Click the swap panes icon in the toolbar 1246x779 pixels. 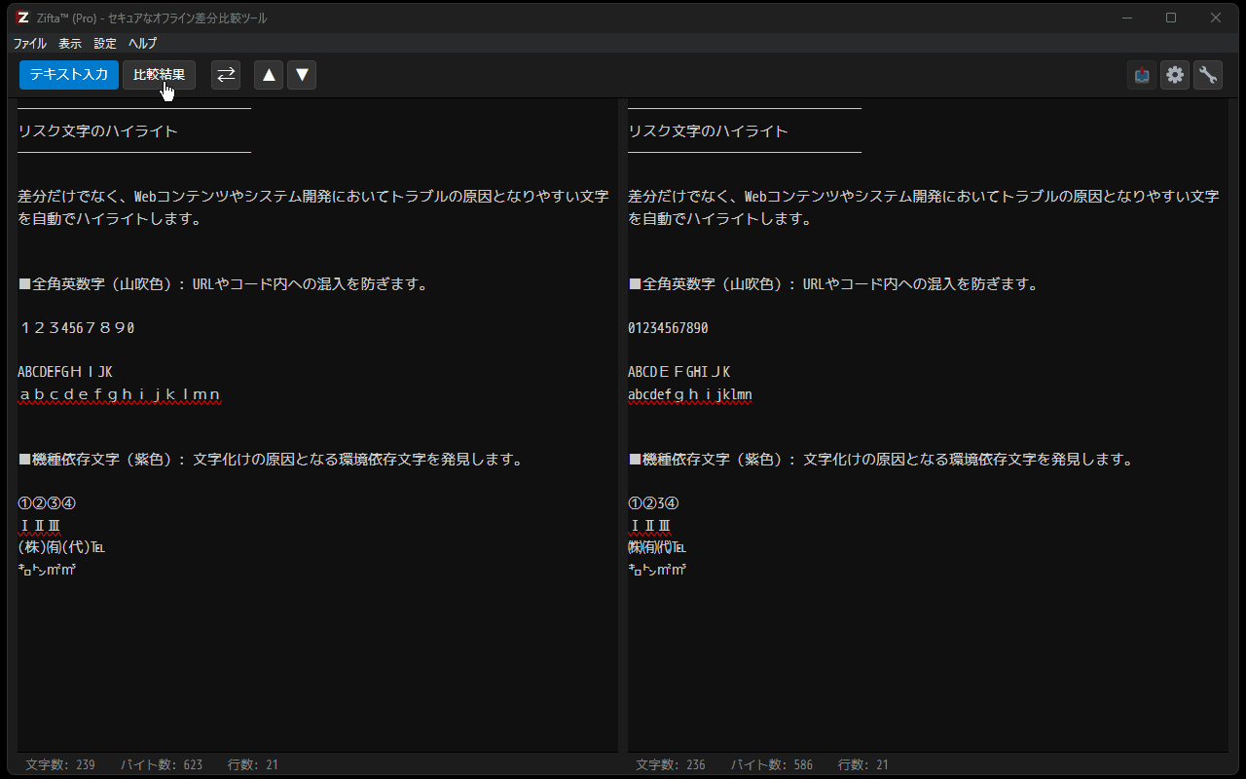coord(226,75)
